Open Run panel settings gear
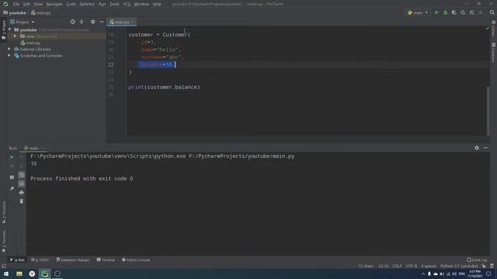 (477, 148)
